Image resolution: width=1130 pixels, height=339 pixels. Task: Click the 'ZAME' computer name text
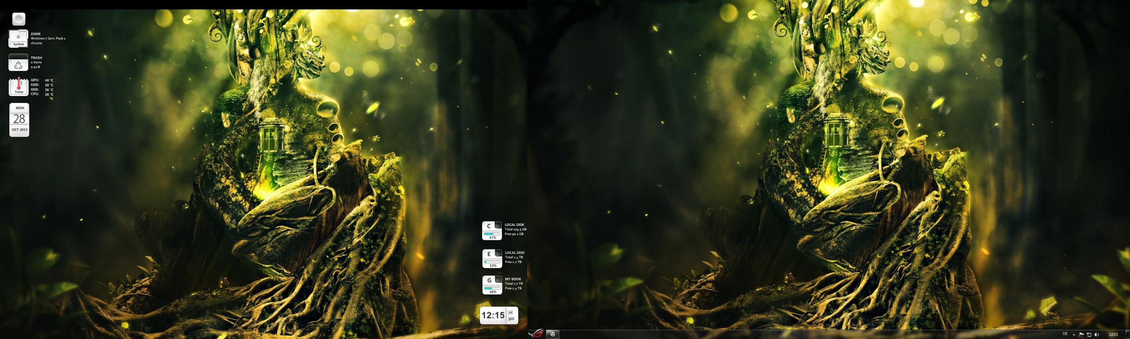[35, 34]
